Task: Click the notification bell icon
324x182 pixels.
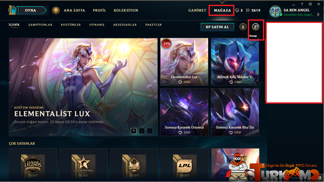Action: (x=318, y=15)
